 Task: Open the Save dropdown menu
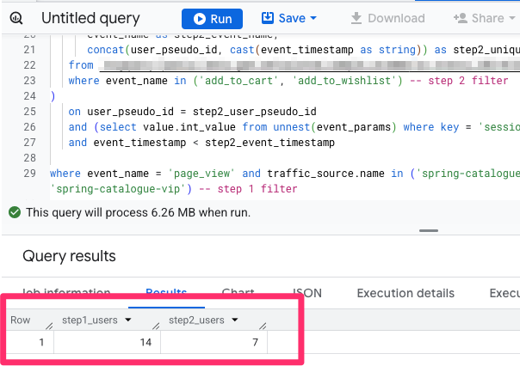point(288,18)
